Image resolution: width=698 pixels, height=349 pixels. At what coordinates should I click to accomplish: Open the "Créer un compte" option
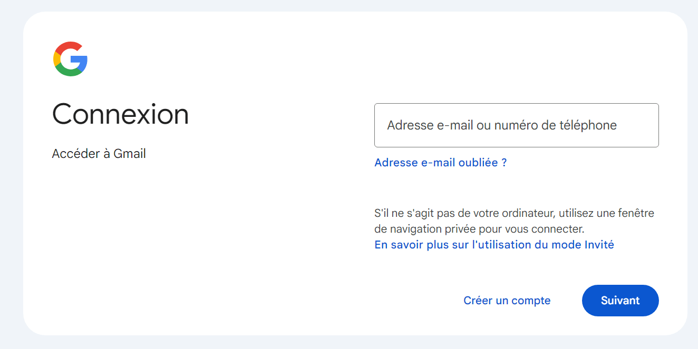coord(507,301)
